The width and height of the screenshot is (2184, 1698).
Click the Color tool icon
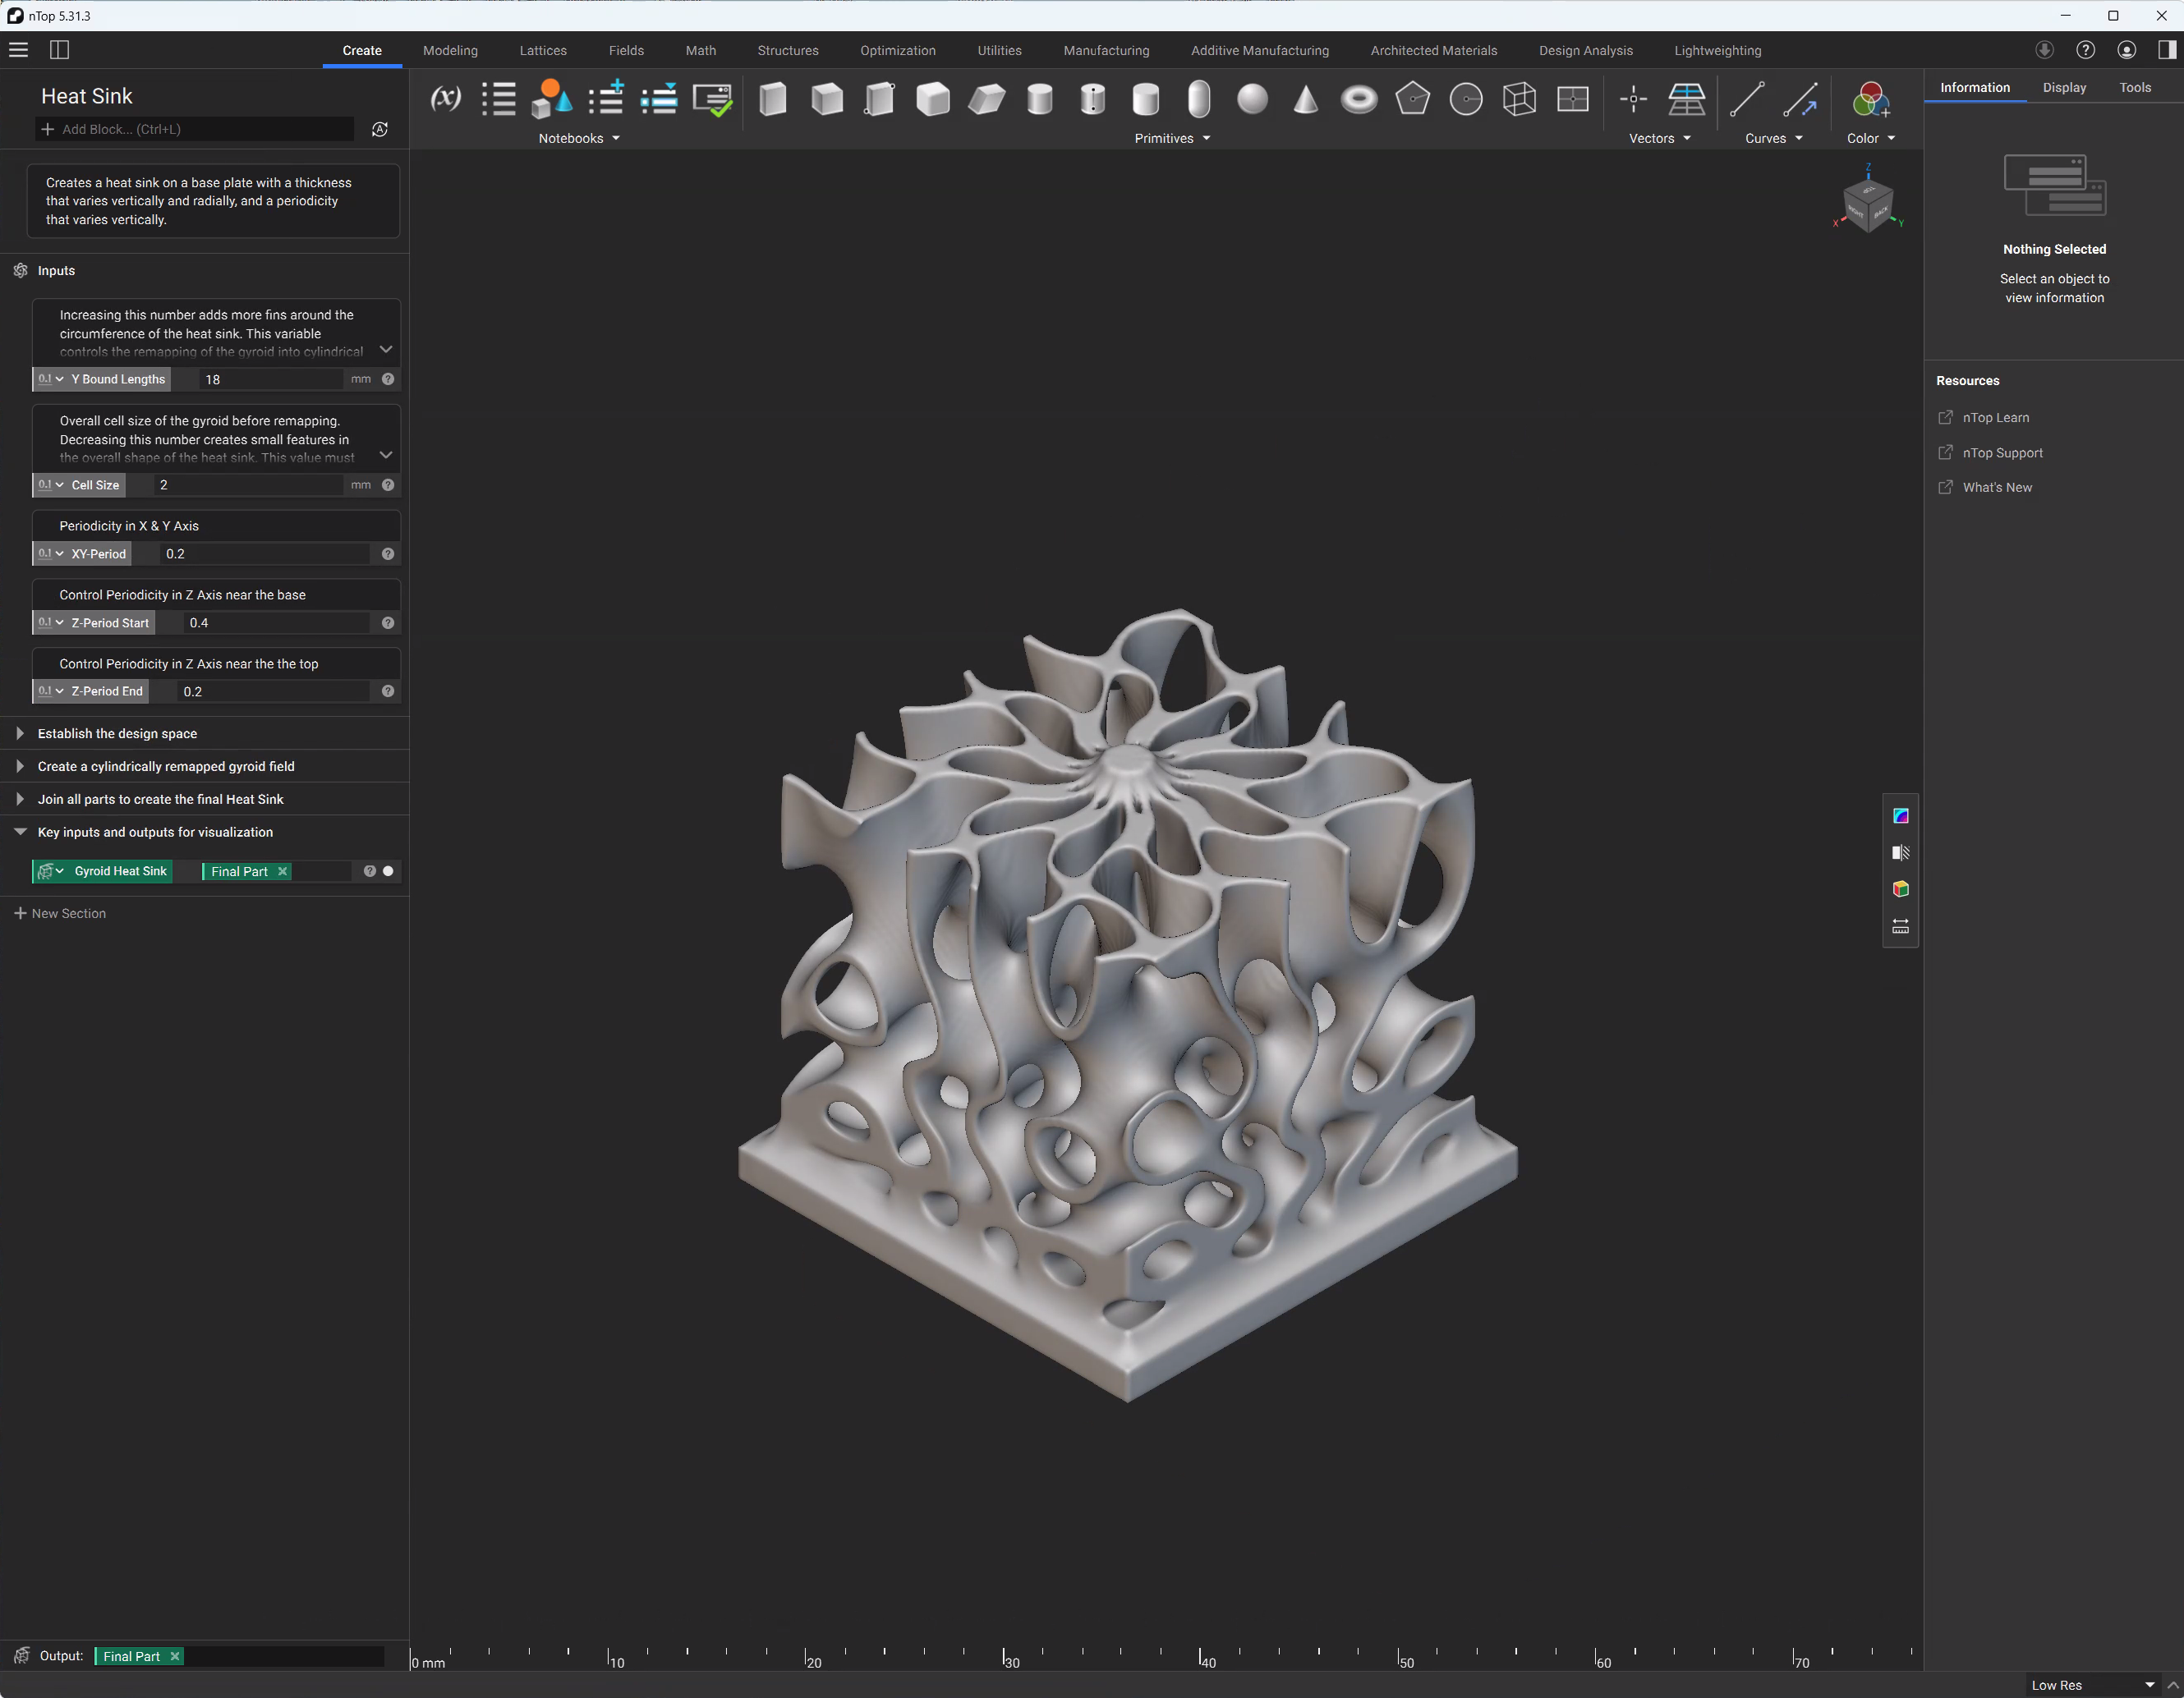pos(1870,99)
